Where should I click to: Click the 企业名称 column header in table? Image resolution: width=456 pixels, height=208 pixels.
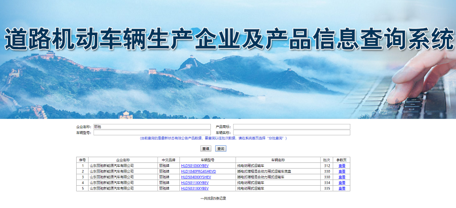click(x=123, y=160)
